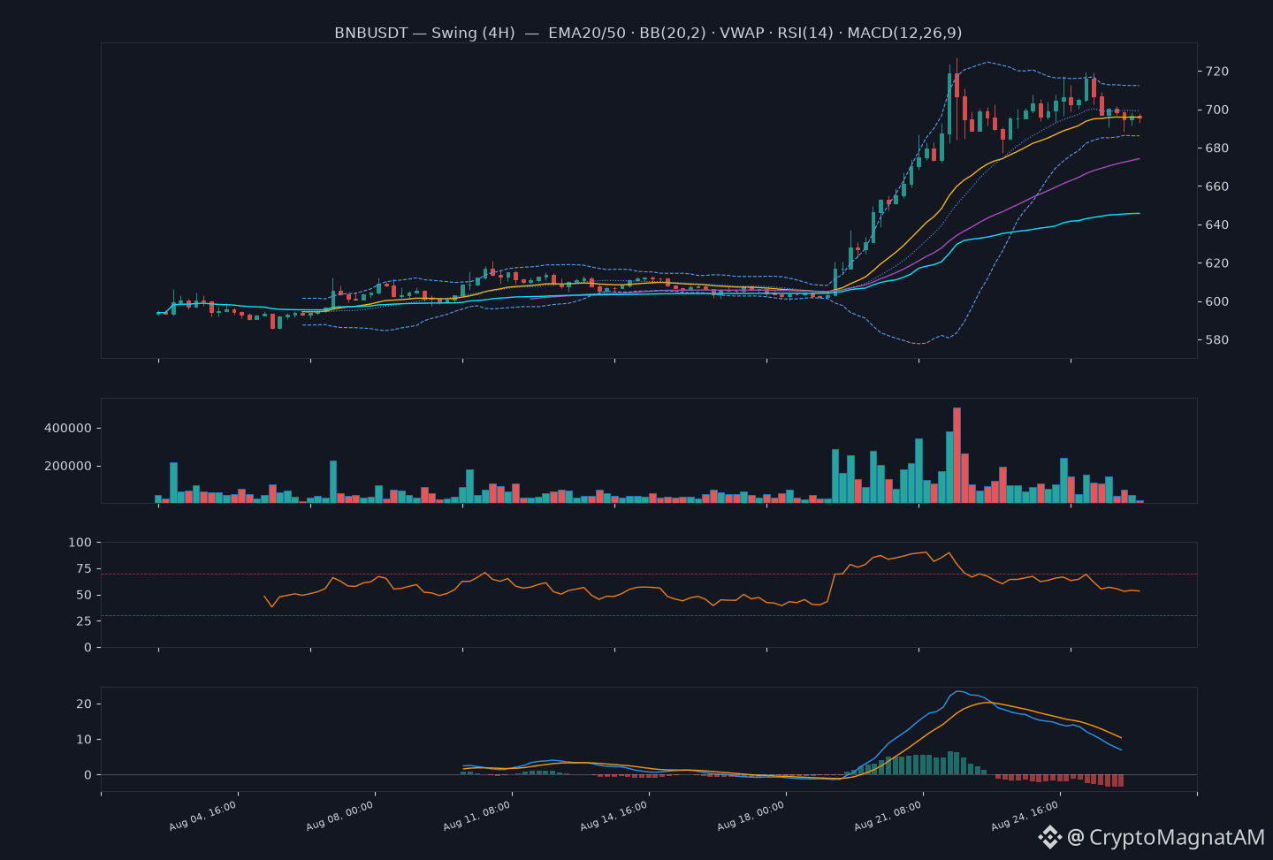Select the "Aug 11, 08:00" date label
Screen dimensions: 1273x860
477,816
